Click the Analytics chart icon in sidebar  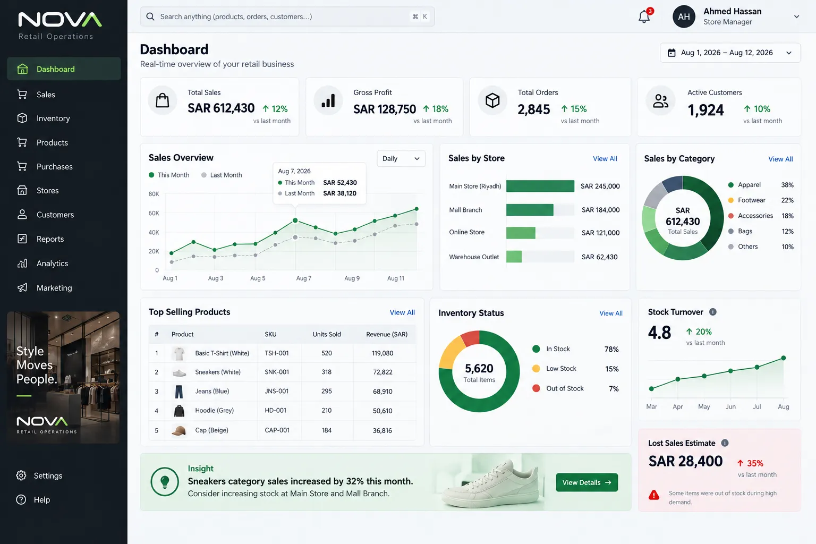[x=22, y=263]
